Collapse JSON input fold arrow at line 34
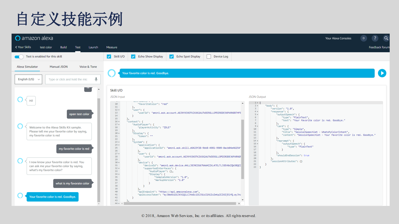 (x=119, y=174)
